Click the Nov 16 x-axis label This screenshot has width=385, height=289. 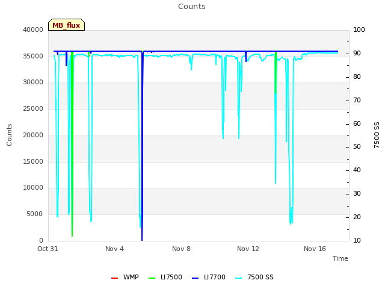click(x=315, y=249)
